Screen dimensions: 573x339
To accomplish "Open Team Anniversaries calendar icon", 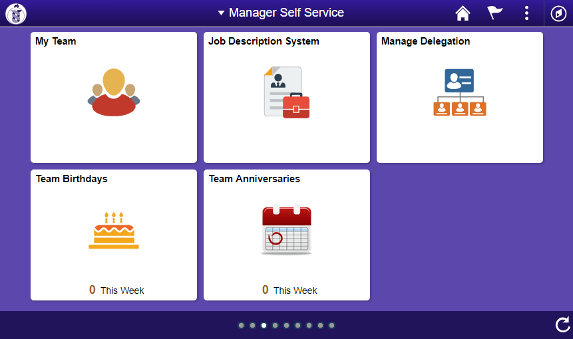I will click(286, 229).
